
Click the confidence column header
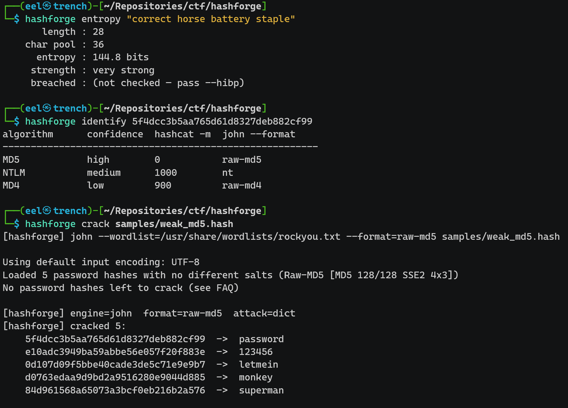(x=115, y=134)
